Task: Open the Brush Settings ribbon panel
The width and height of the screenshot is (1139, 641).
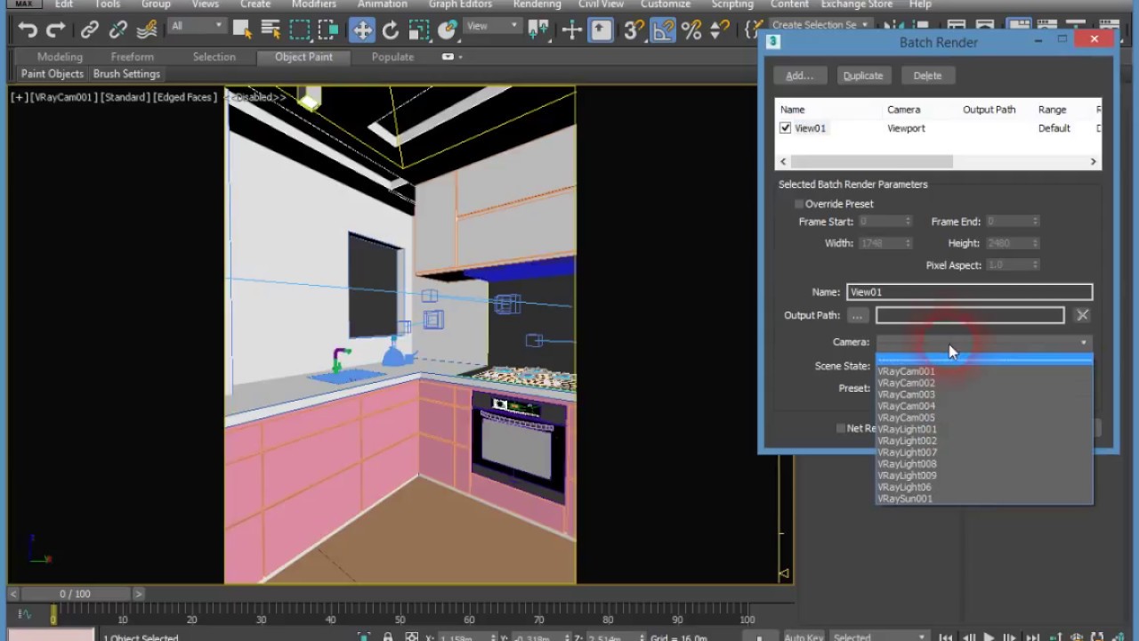Action: [126, 74]
